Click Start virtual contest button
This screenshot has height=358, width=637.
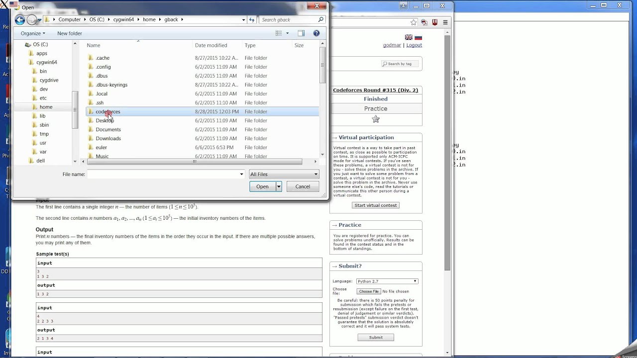[376, 205]
